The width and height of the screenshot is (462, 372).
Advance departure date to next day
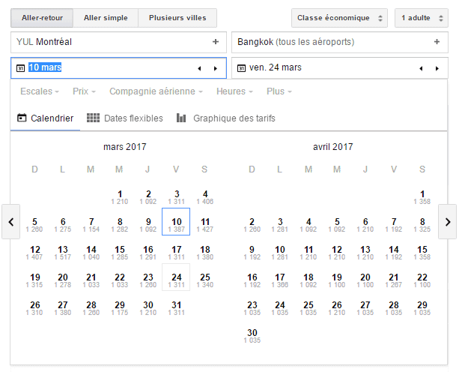click(216, 68)
